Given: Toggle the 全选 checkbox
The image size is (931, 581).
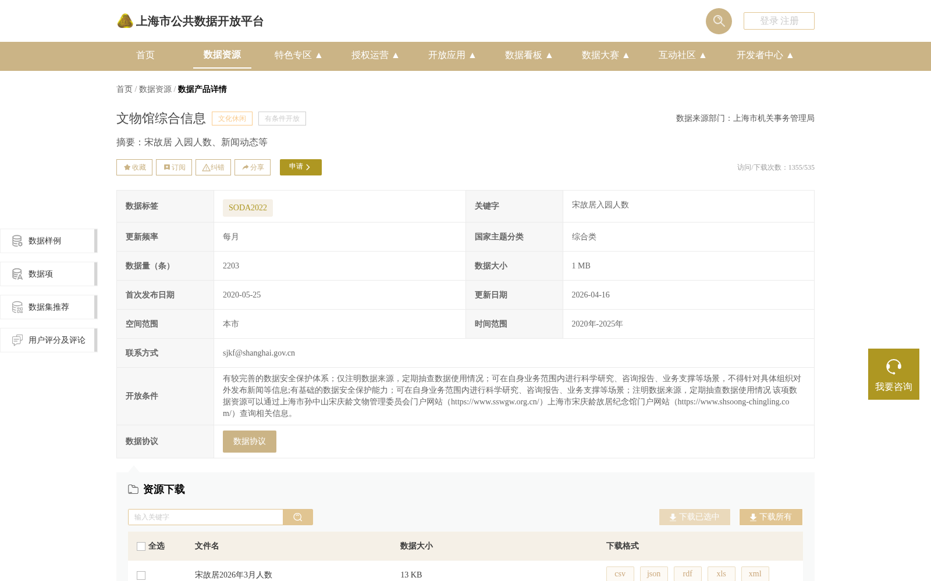Looking at the screenshot, I should [x=141, y=546].
